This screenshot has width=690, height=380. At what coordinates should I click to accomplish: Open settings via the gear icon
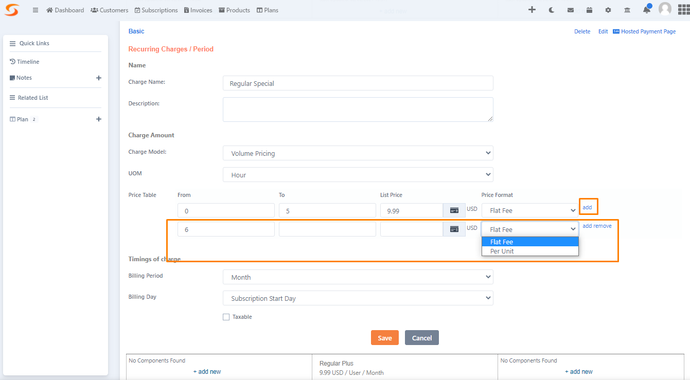pyautogui.click(x=608, y=9)
